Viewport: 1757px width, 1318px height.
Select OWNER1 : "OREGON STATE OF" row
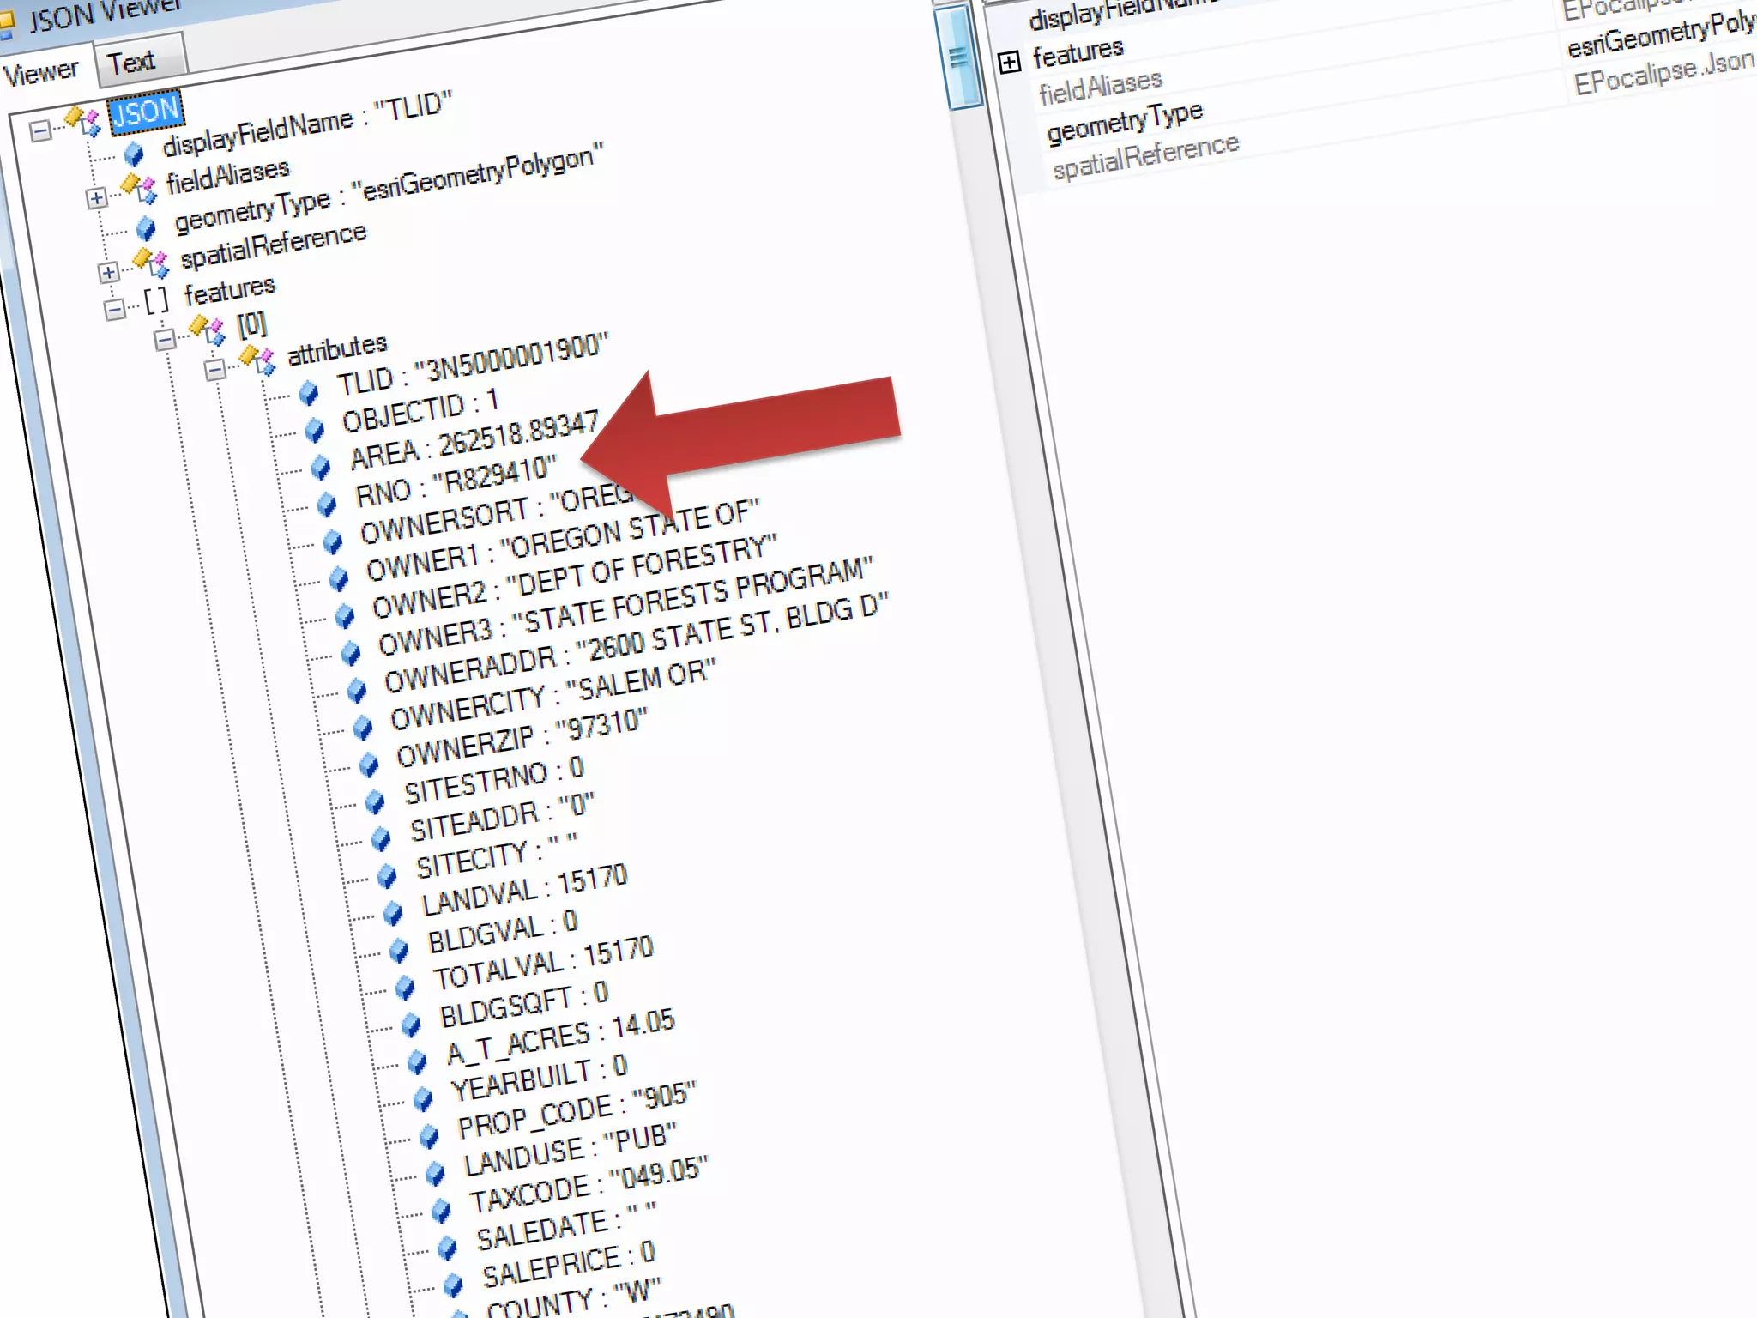[x=563, y=540]
